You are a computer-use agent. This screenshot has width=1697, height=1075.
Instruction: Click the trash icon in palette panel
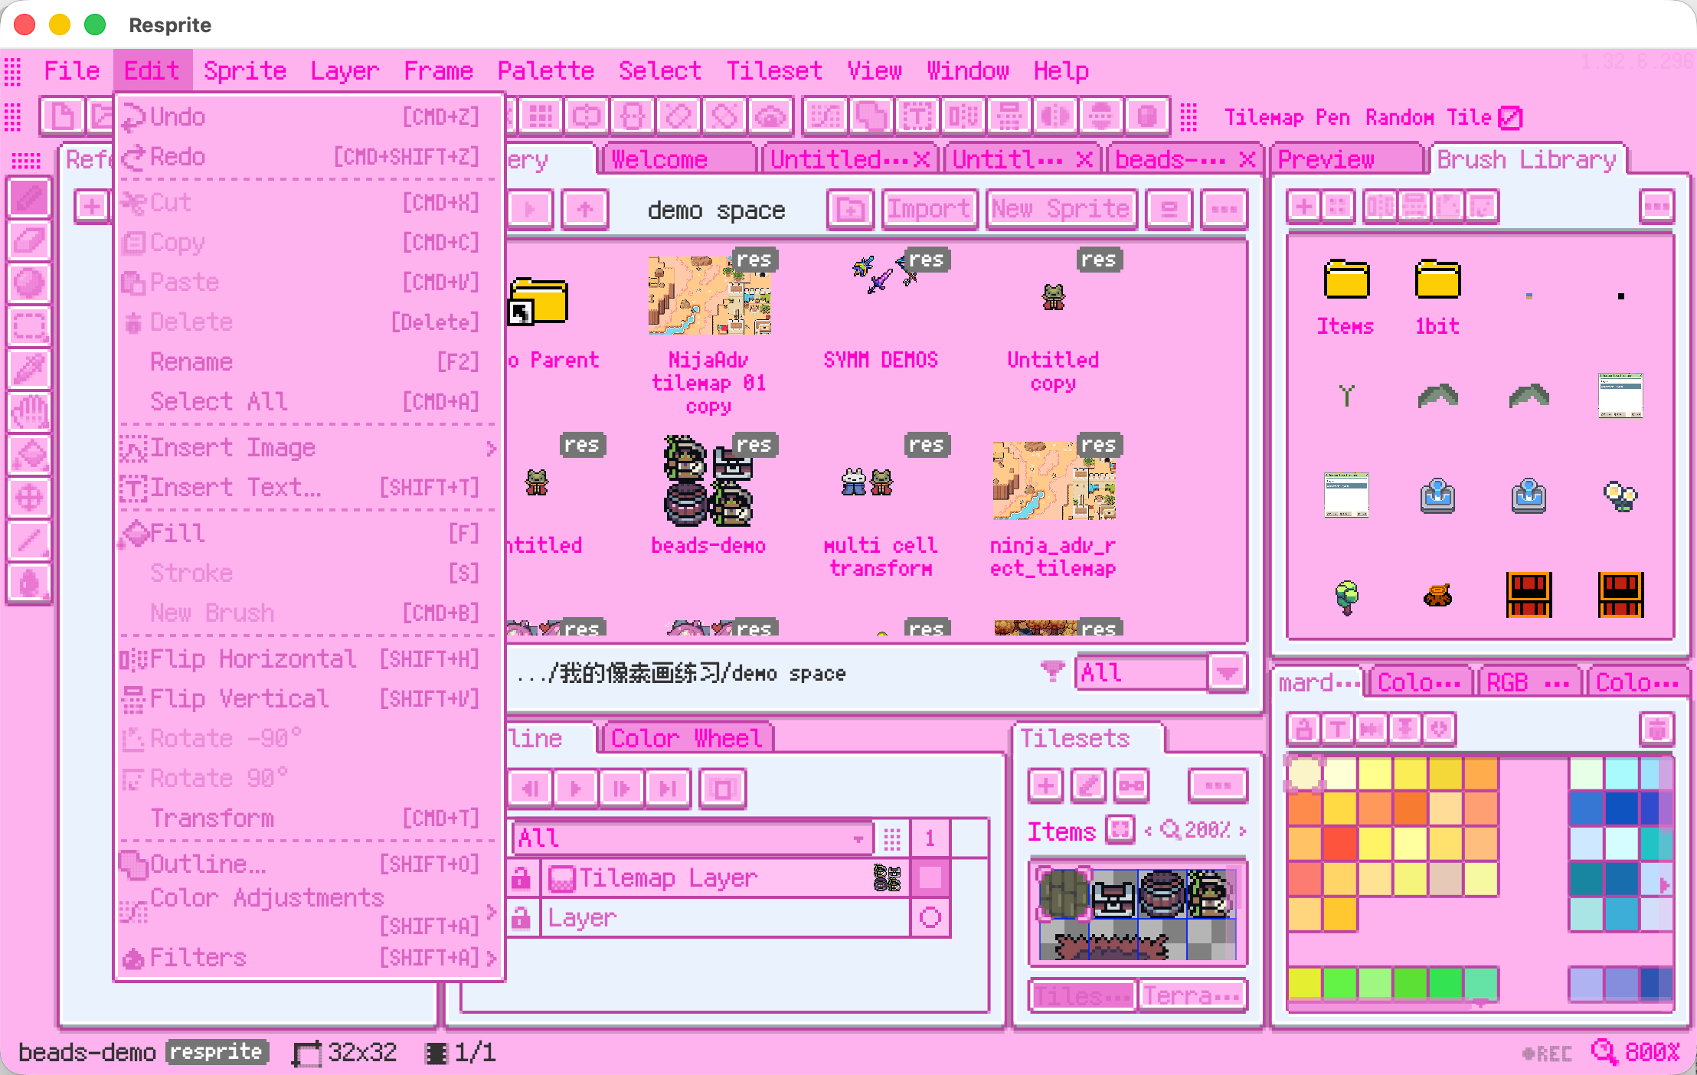(x=1657, y=728)
